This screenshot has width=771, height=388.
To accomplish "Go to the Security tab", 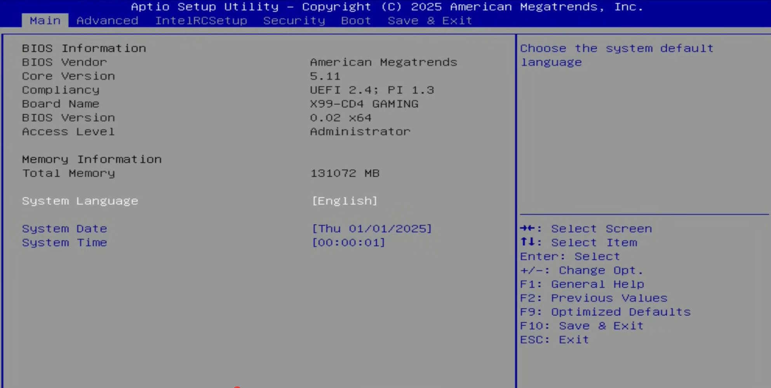I will (294, 21).
